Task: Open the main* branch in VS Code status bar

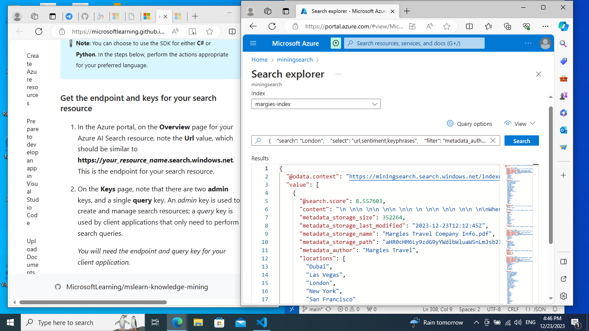Action: (x=313, y=309)
